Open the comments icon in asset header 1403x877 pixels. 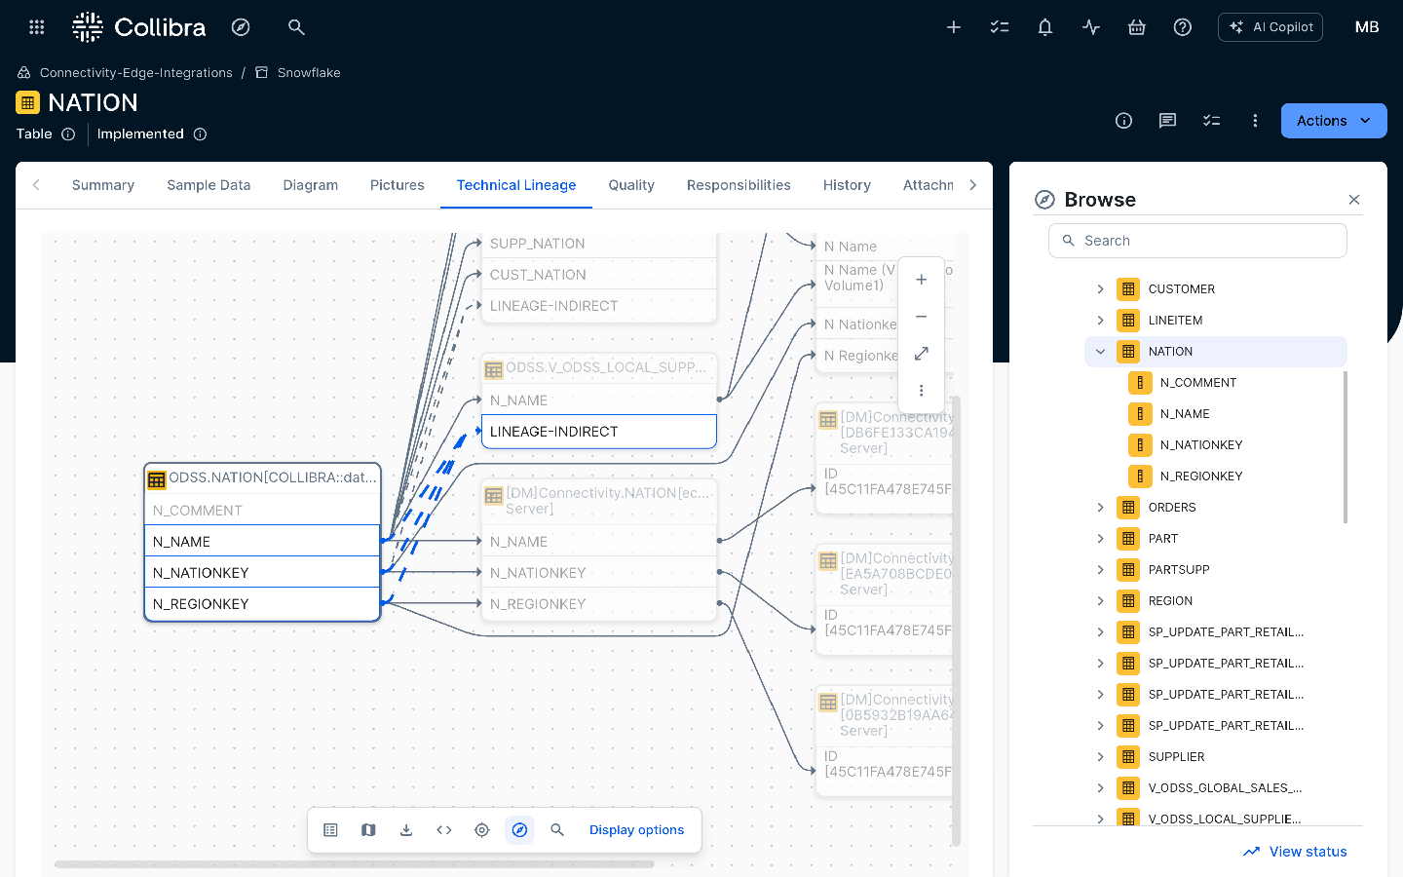(x=1167, y=121)
